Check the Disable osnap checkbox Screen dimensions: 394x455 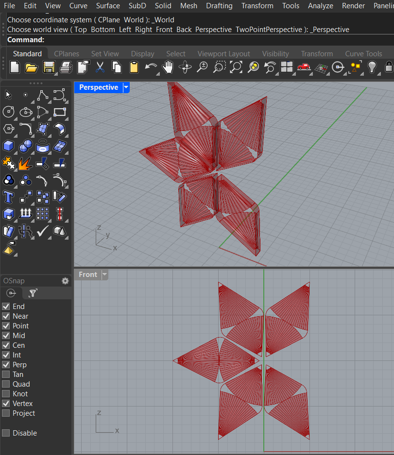click(6, 433)
